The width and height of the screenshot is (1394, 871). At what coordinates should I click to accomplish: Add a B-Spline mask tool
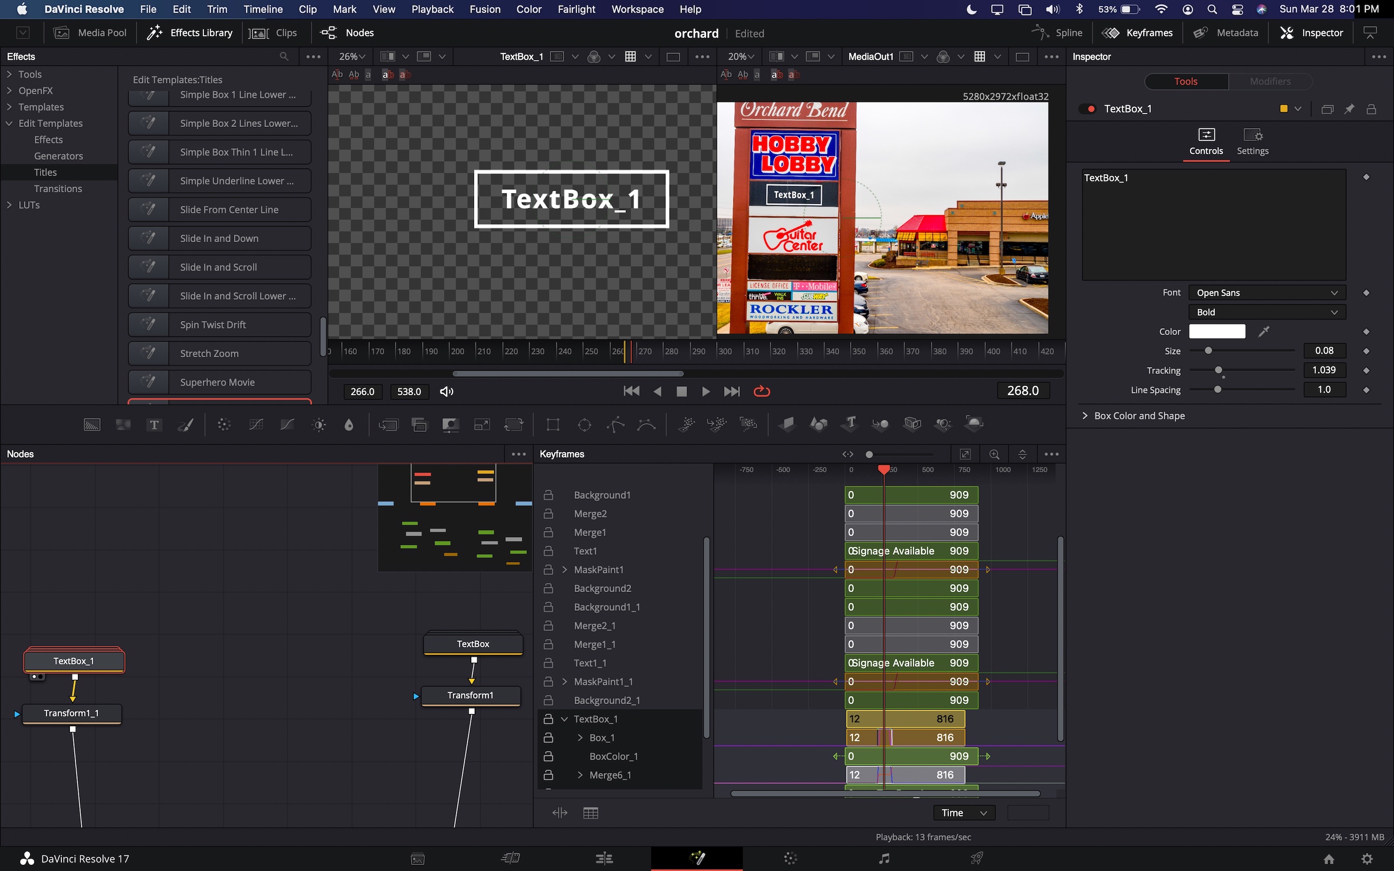click(x=647, y=425)
